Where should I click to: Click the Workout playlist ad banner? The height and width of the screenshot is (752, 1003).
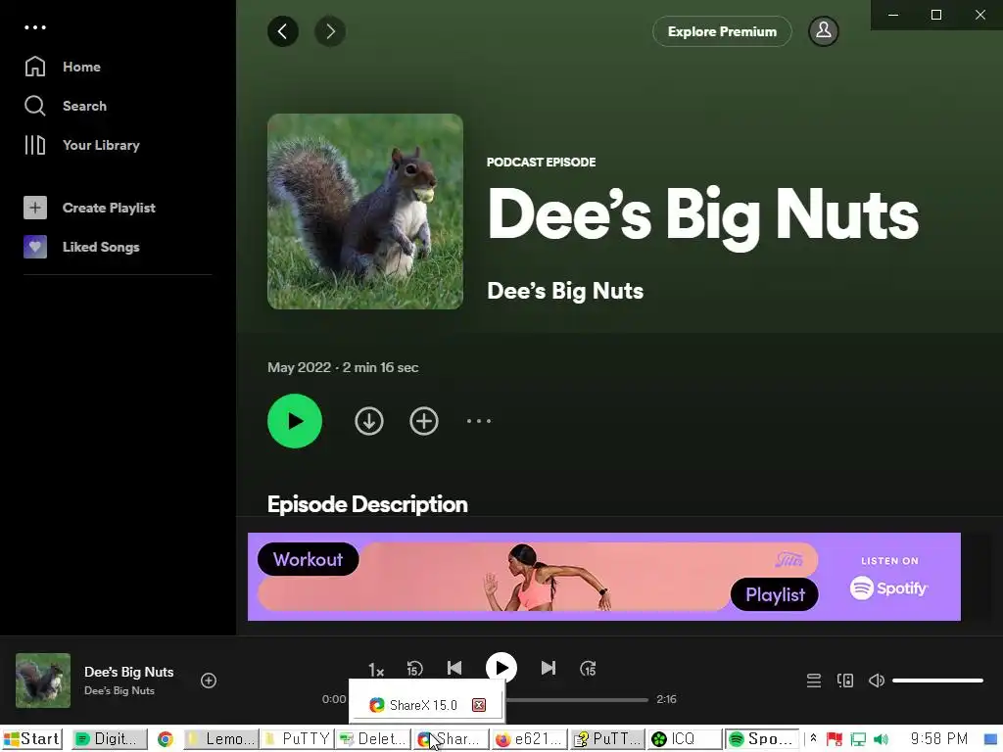pos(603,577)
